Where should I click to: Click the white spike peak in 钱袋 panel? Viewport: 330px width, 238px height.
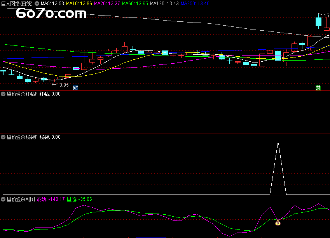tap(278, 142)
